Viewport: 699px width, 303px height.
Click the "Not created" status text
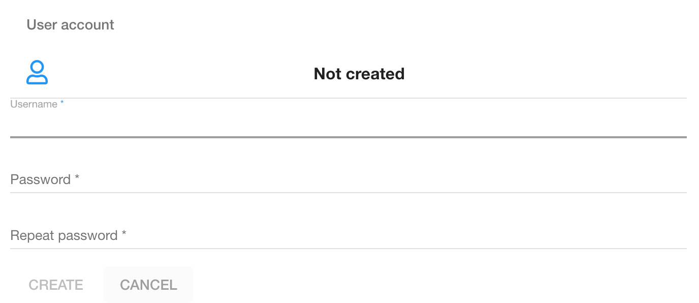(359, 74)
